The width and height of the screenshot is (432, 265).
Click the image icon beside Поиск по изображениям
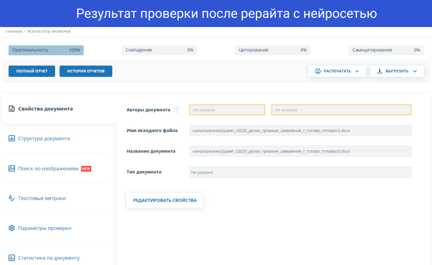(x=11, y=168)
